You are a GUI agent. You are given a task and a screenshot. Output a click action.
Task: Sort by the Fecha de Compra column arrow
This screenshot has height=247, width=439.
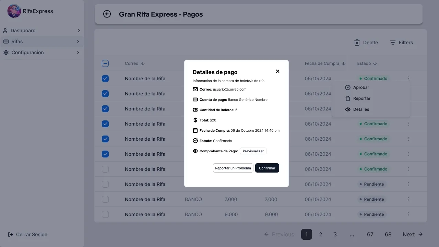click(344, 63)
